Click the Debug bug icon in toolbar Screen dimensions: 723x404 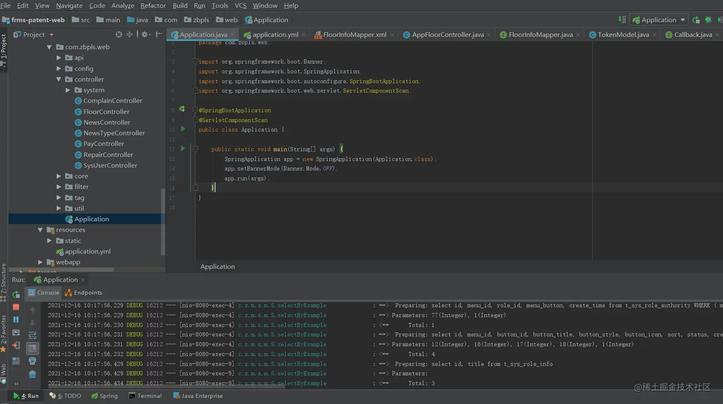pyautogui.click(x=708, y=20)
